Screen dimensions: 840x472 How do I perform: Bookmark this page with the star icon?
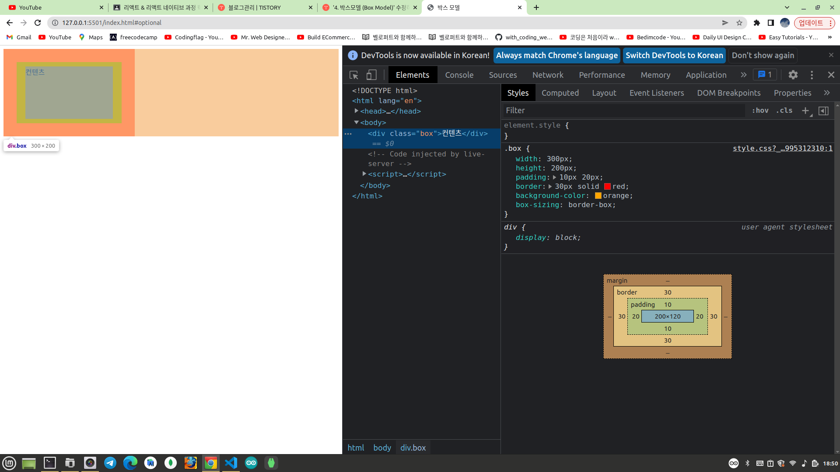click(x=739, y=23)
